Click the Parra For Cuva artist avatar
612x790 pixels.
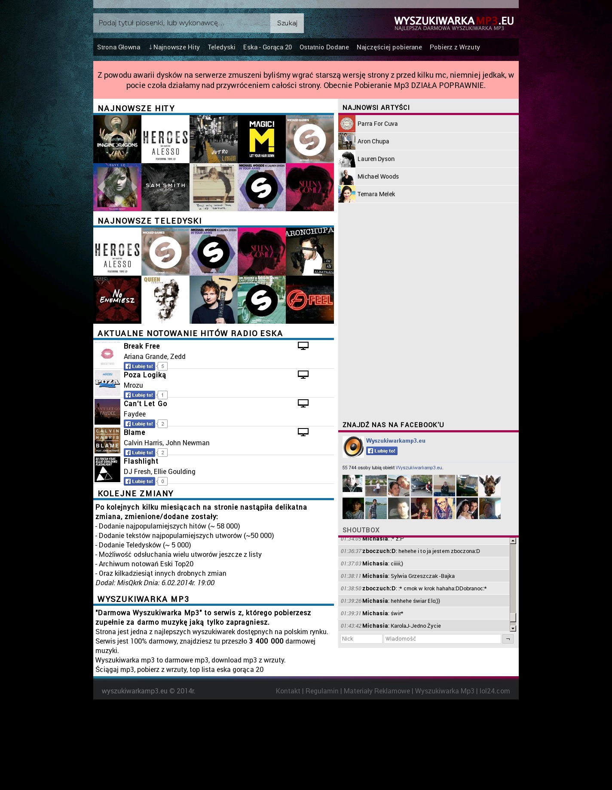coord(347,124)
